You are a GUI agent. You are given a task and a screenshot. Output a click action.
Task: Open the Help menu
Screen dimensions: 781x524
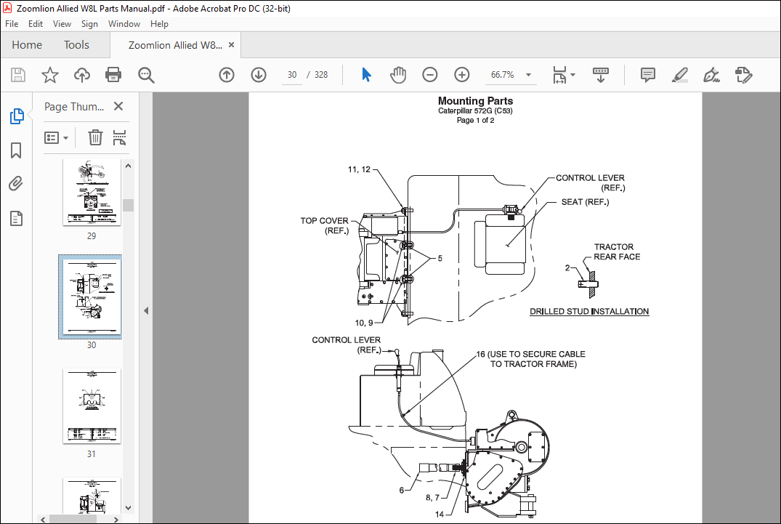pos(159,24)
